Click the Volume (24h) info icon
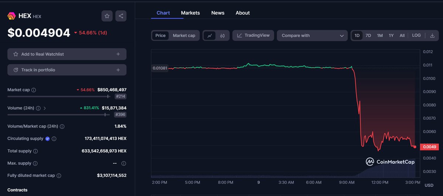443x196 pixels. [x=38, y=108]
